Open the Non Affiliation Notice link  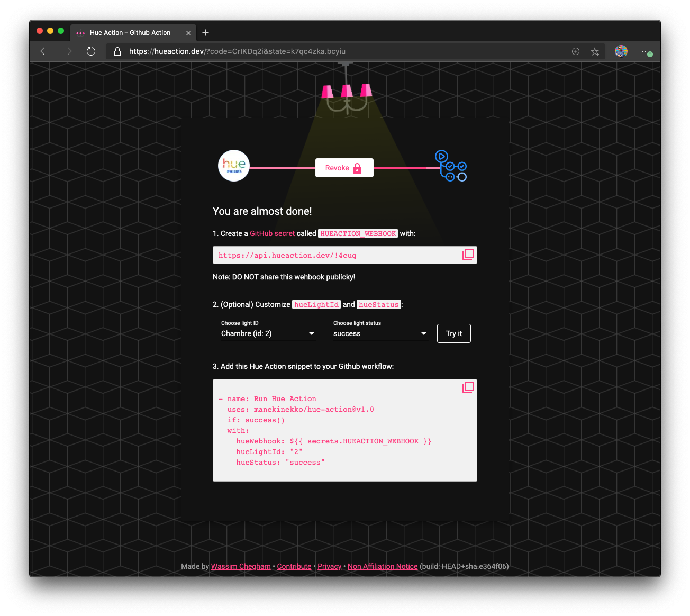383,566
